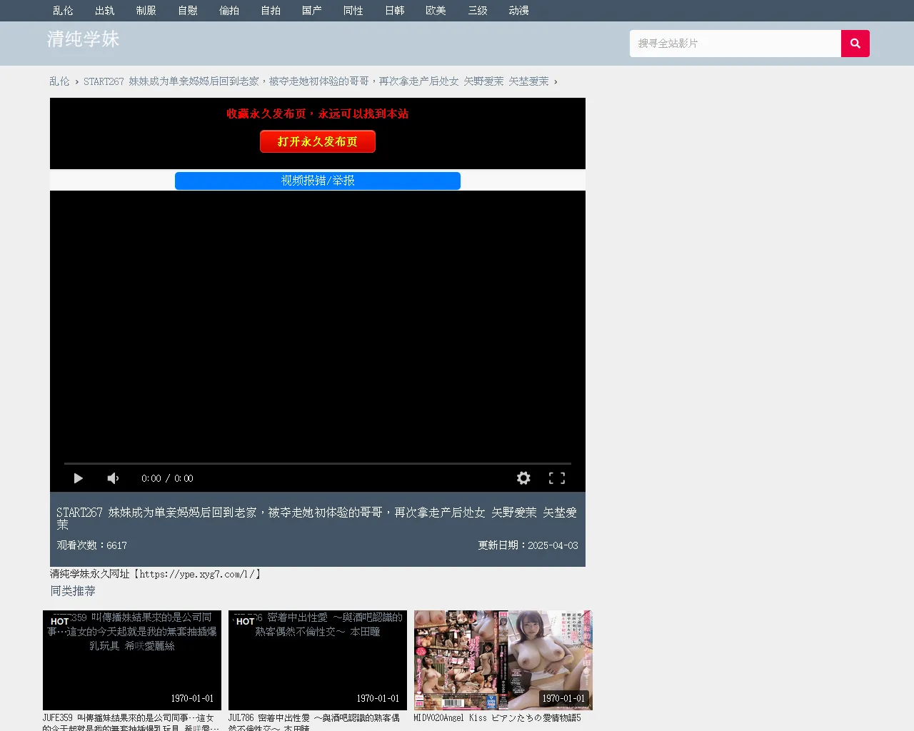Open the player settings gear
The height and width of the screenshot is (731, 914).
(x=523, y=478)
